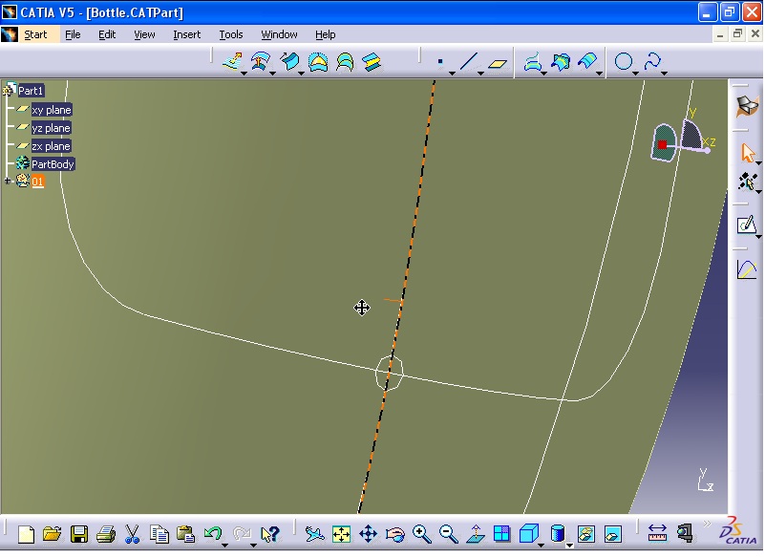
Task: Select the Point creation tool
Action: (x=440, y=62)
